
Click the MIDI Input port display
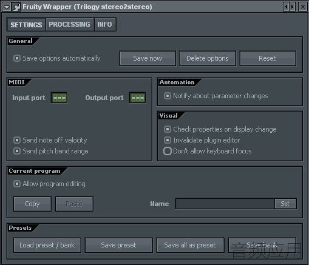[x=59, y=98]
